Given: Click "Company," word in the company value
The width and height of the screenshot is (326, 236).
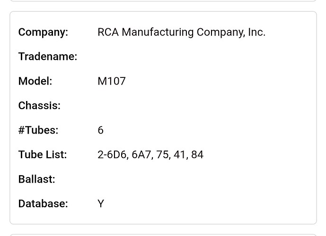Looking at the screenshot, I should (220, 32).
